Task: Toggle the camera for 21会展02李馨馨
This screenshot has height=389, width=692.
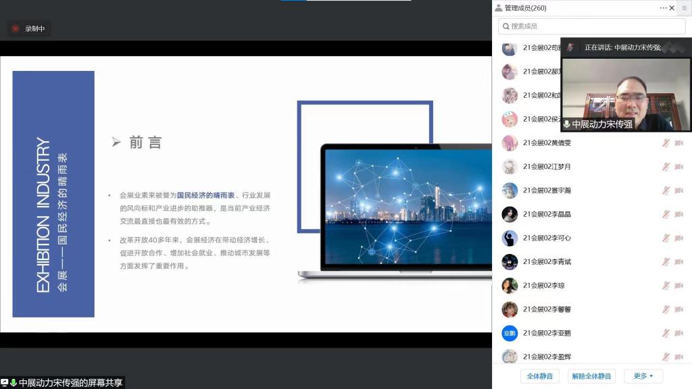Action: click(678, 309)
